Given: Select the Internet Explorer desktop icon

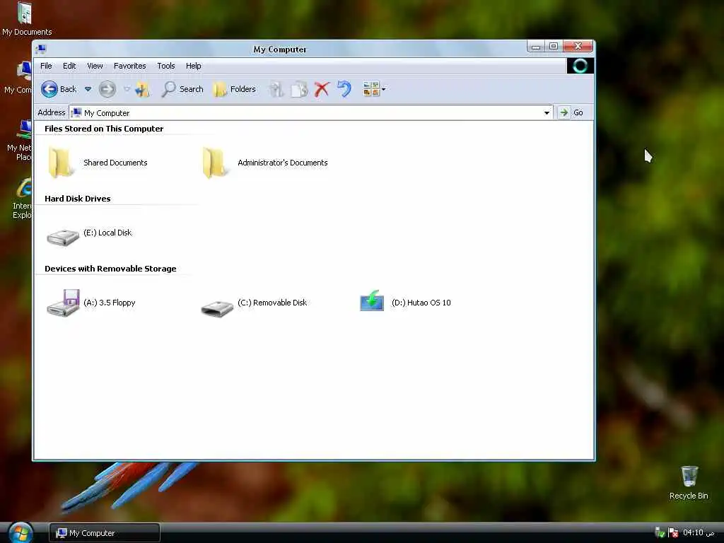Looking at the screenshot, I should click(x=21, y=199).
